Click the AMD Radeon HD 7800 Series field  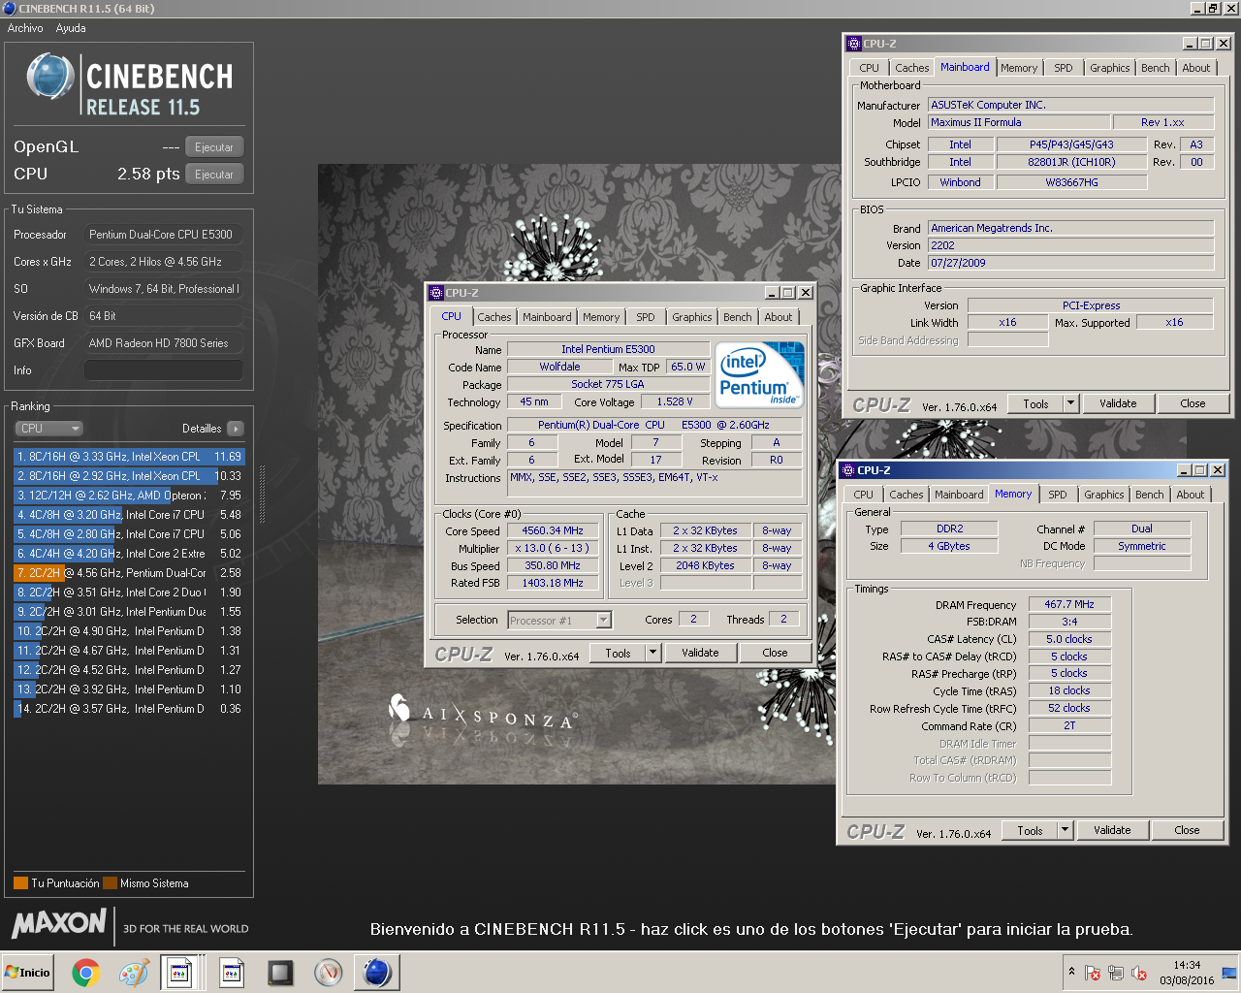coord(164,343)
